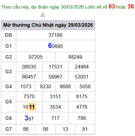The width and height of the screenshot is (135, 136).
Task: Click G5 number 3151
Action: coord(55,96)
